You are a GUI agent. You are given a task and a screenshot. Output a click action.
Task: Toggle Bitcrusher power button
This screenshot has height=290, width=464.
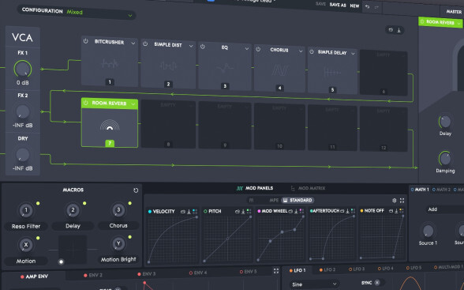[85, 41]
